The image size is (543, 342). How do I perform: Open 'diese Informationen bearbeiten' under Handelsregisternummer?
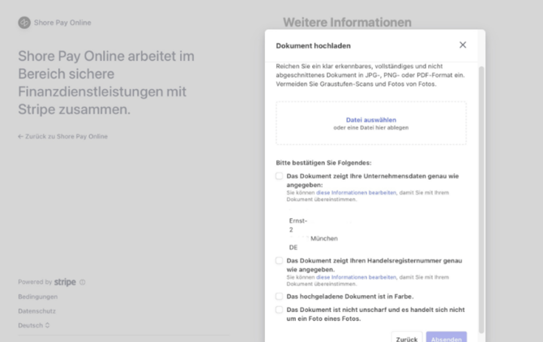[356, 277]
